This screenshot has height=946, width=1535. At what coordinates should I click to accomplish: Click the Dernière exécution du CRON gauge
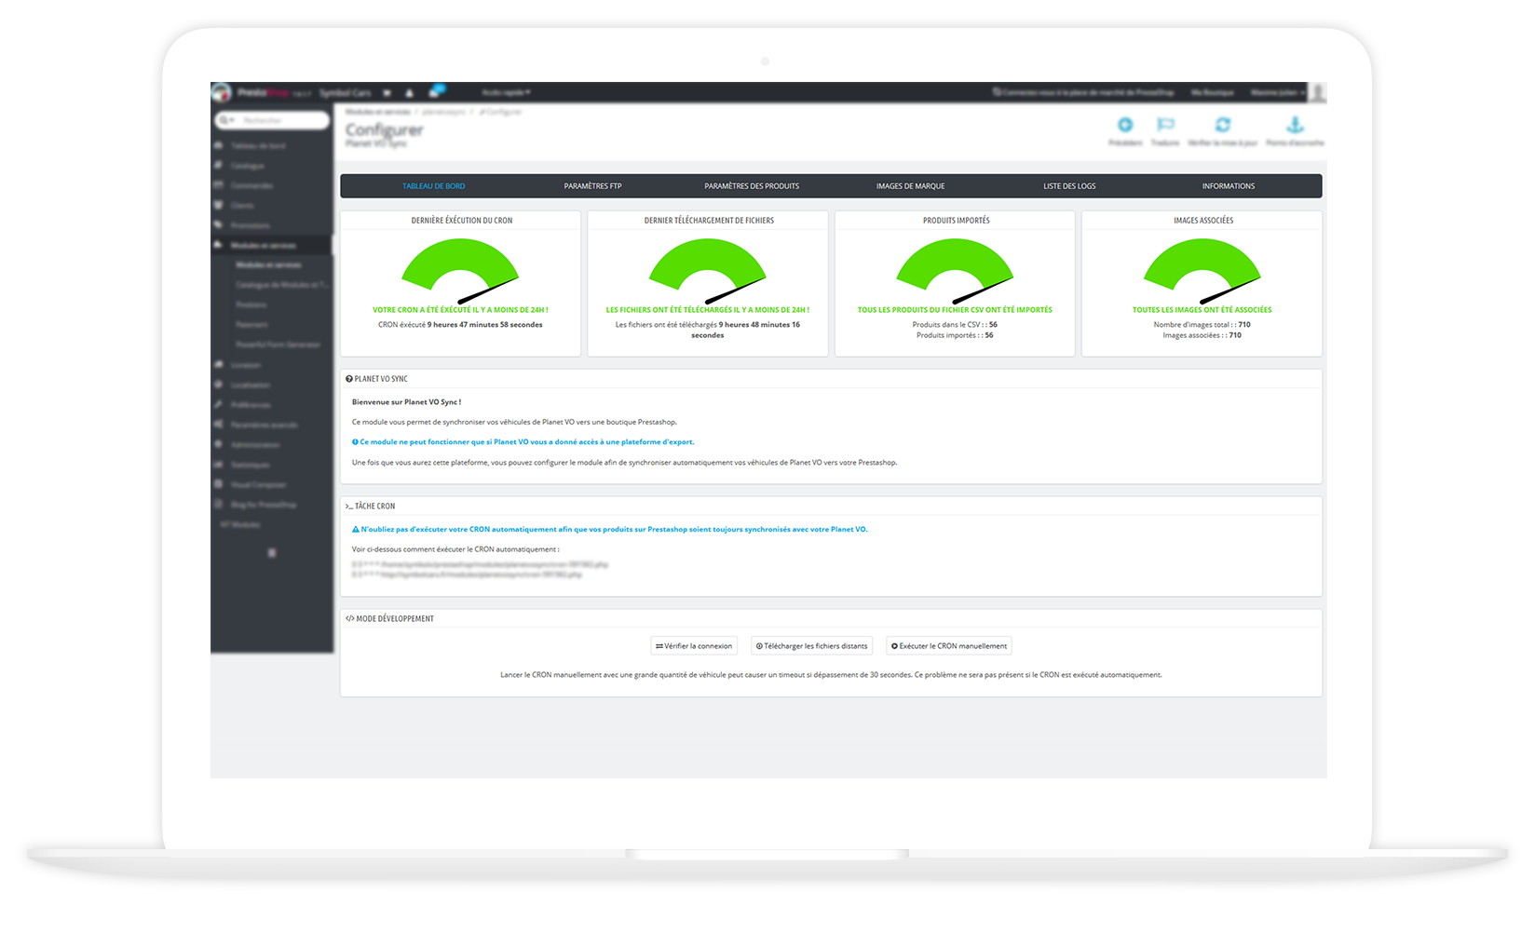tap(461, 270)
